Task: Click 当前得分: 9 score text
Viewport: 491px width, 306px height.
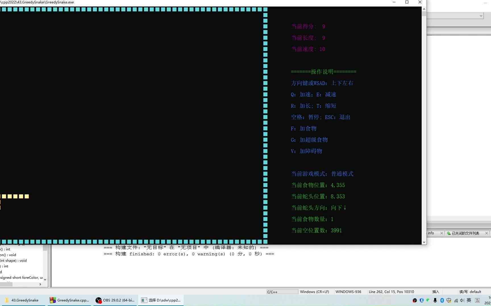Action: (x=308, y=27)
